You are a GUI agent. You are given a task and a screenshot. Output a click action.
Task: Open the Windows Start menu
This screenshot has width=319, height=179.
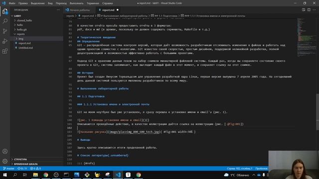pyautogui.click(x=4, y=175)
